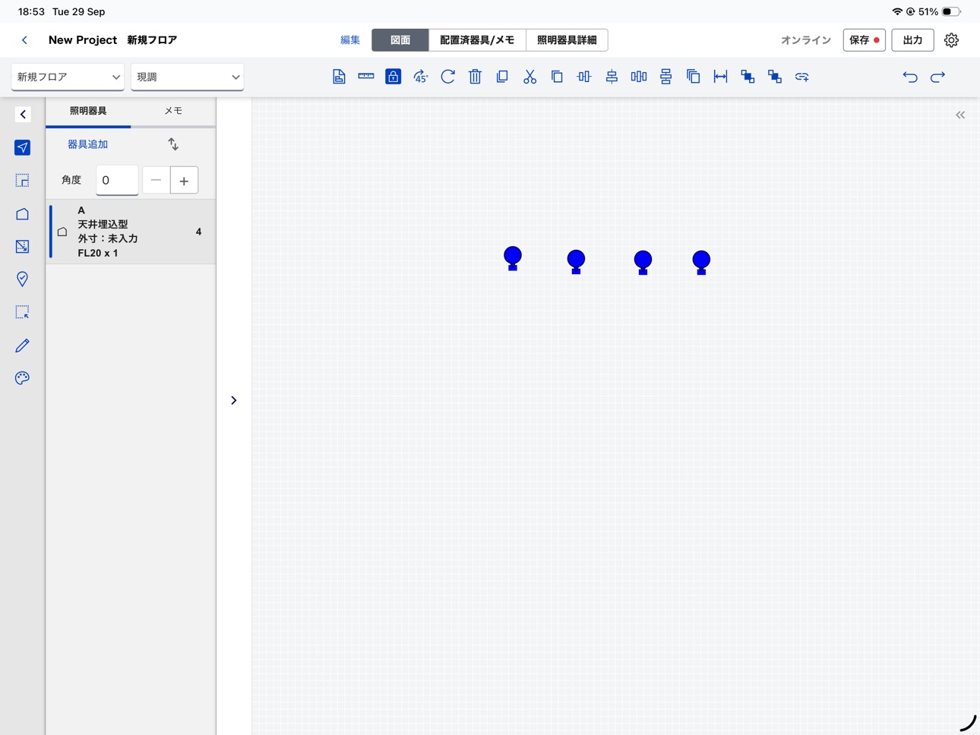
Task: Click the 出力 button
Action: 912,40
